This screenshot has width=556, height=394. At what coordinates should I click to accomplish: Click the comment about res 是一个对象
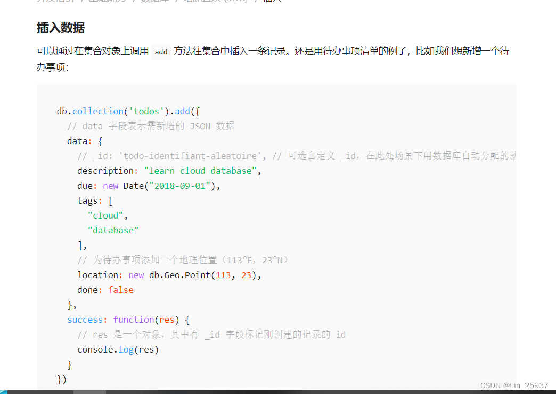211,334
